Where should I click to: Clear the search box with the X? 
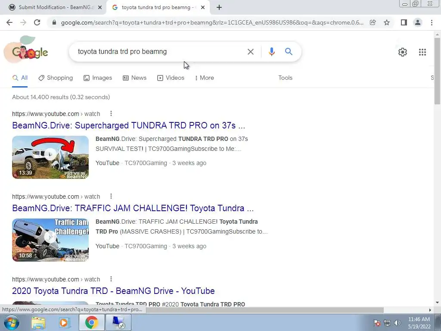[250, 52]
